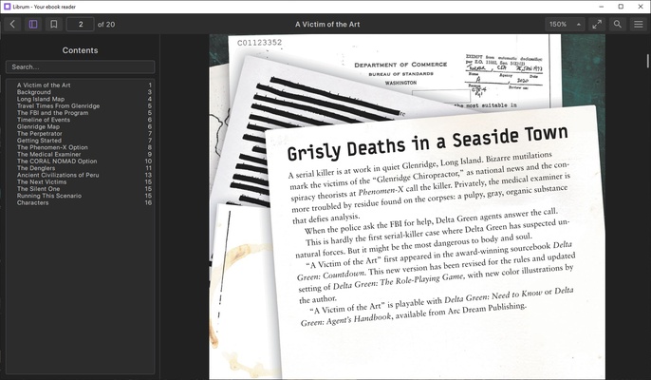The width and height of the screenshot is (651, 380).
Task: Click the Contents search field
Action: pyautogui.click(x=80, y=66)
